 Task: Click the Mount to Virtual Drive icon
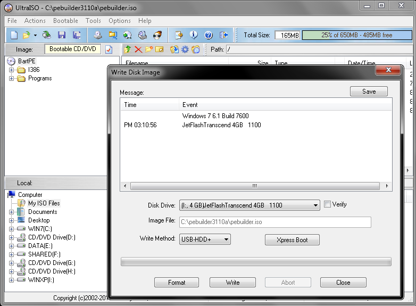143,35
